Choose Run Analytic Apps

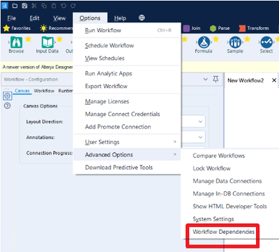[127, 73]
